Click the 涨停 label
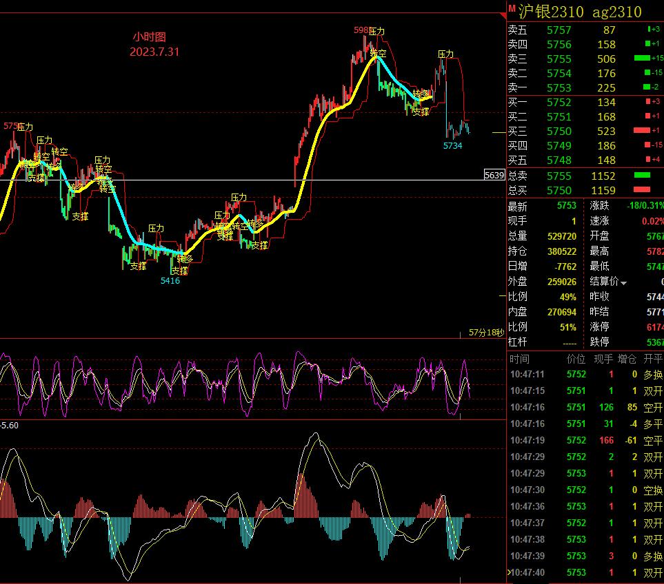 click(599, 326)
